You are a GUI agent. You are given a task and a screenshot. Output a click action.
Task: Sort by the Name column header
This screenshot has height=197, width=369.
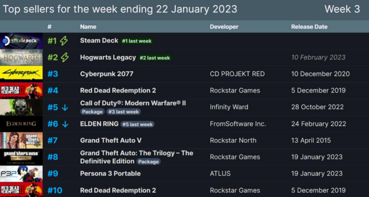pyautogui.click(x=88, y=27)
